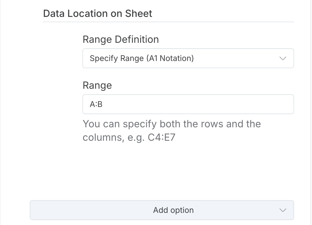
Task: Click the divider under Data Location heading
Action: [x=168, y=22]
